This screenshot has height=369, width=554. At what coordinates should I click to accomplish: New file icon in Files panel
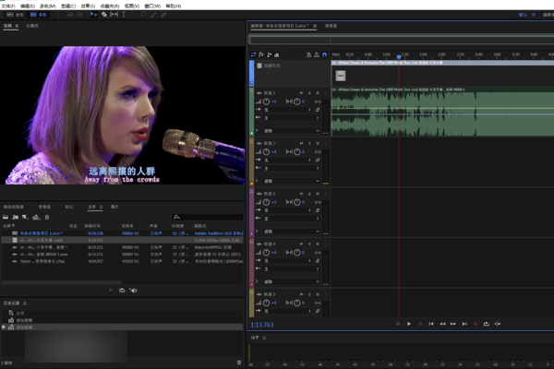25,217
